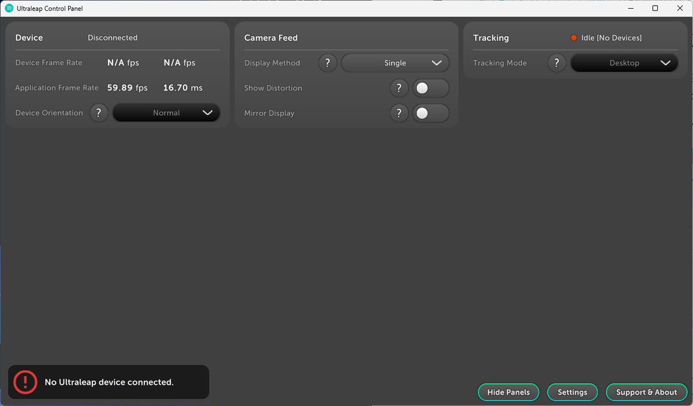Click the Disconnected device status text

(113, 38)
